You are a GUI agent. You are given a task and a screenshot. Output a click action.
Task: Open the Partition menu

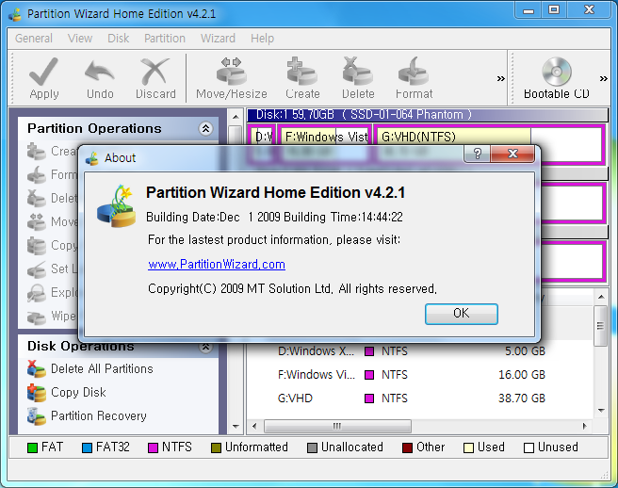click(x=164, y=39)
